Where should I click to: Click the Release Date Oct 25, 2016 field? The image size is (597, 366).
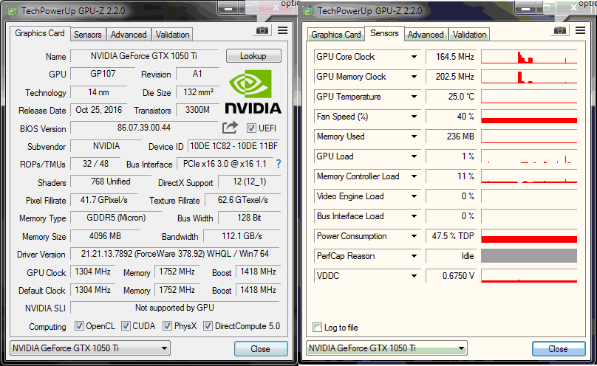pos(99,110)
